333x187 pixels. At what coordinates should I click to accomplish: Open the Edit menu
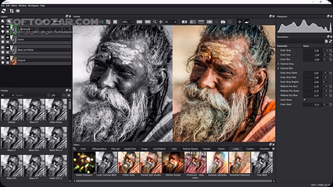pos(8,6)
